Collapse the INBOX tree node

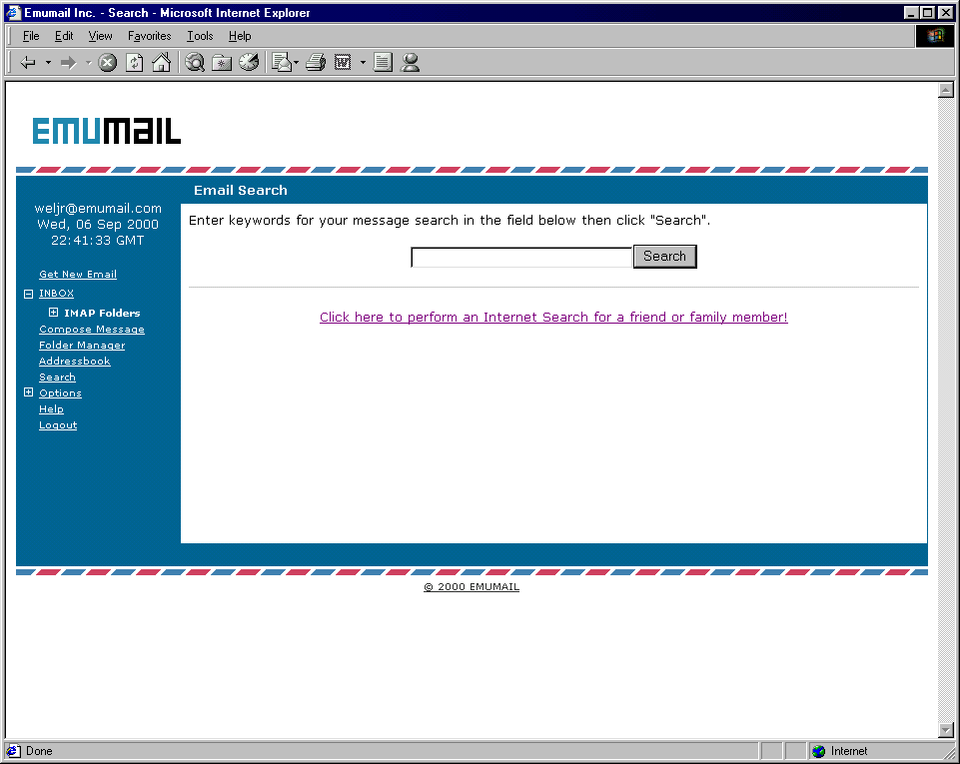29,294
